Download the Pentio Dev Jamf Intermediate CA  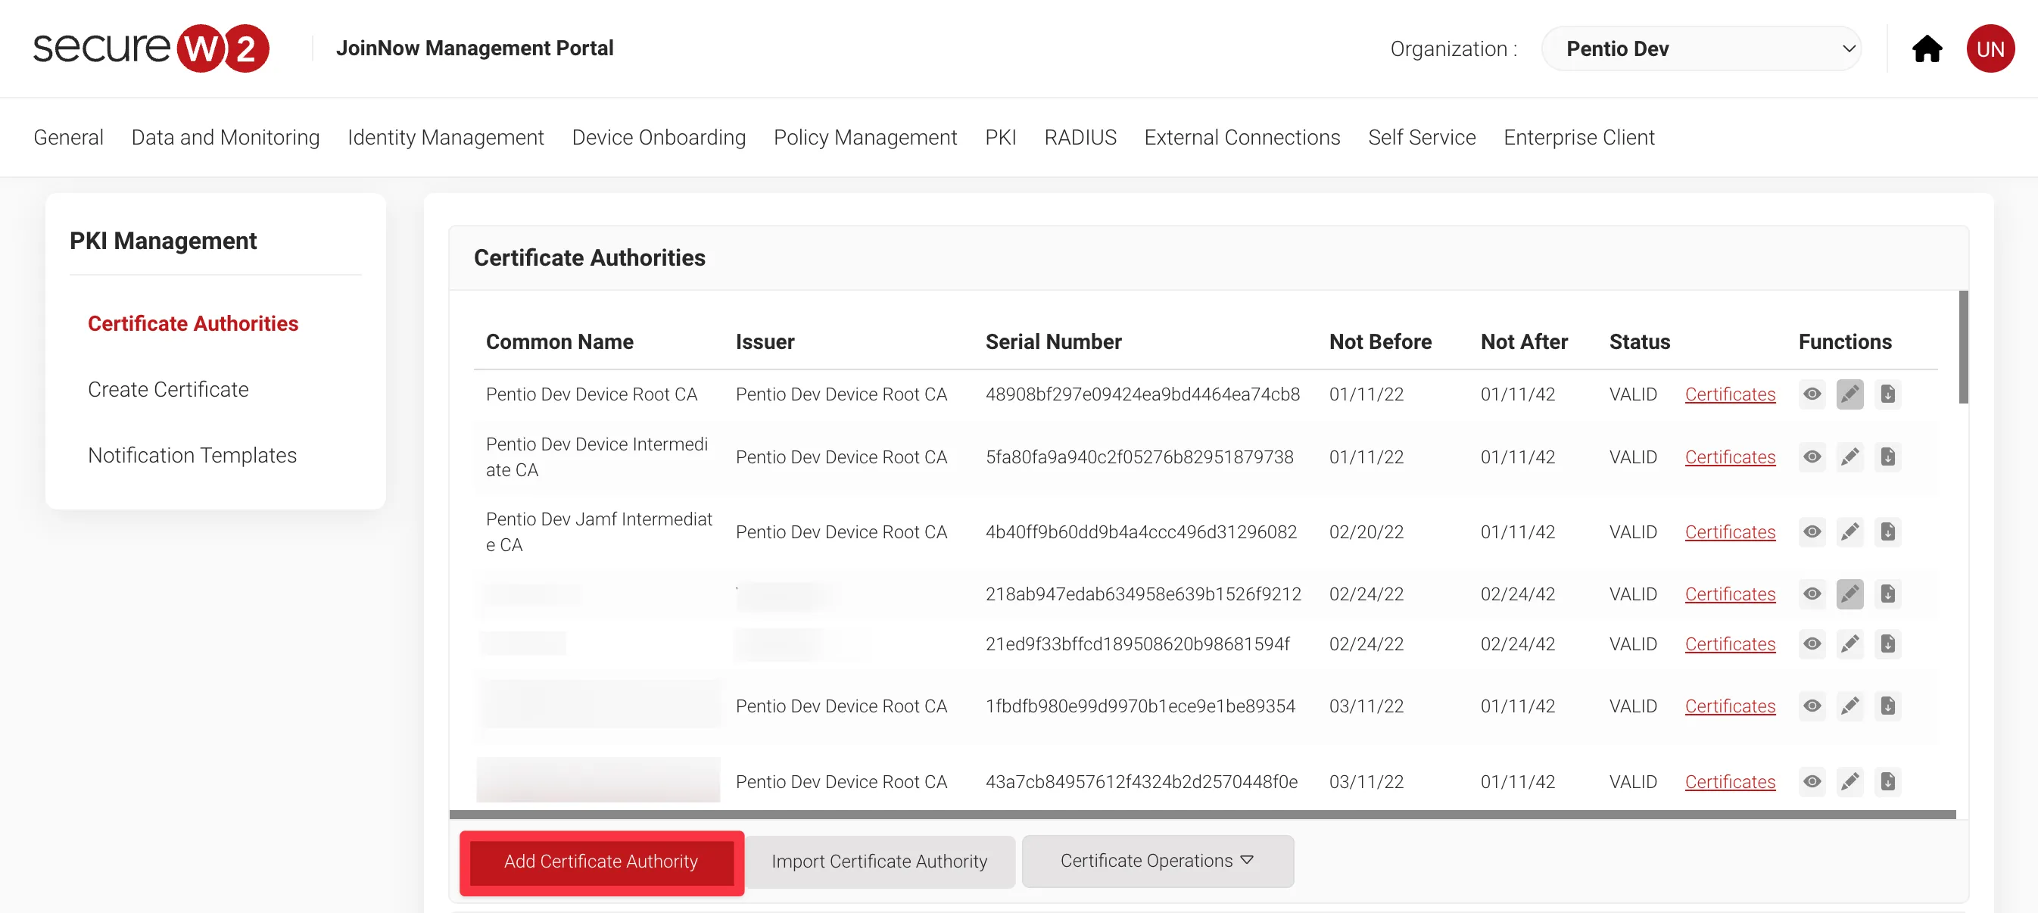[1887, 531]
